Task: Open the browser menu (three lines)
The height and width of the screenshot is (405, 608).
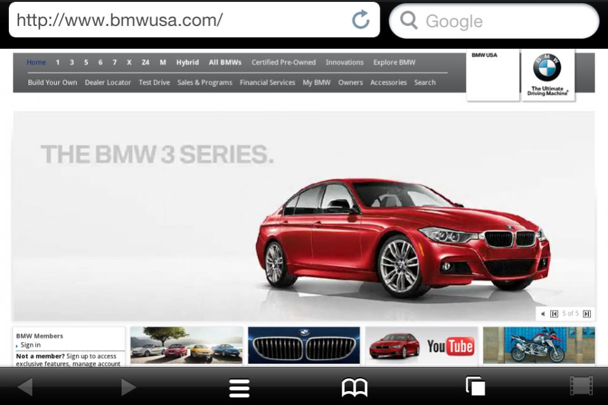Action: click(x=239, y=388)
